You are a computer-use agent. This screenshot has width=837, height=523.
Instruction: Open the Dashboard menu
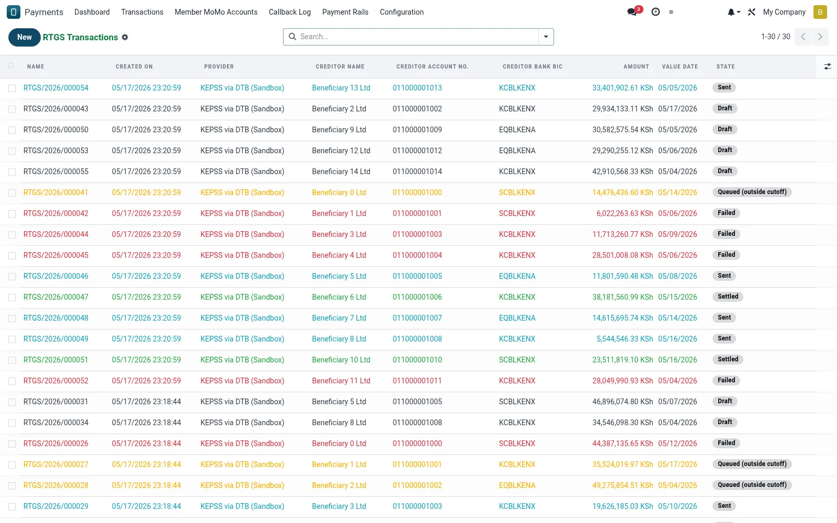[92, 12]
